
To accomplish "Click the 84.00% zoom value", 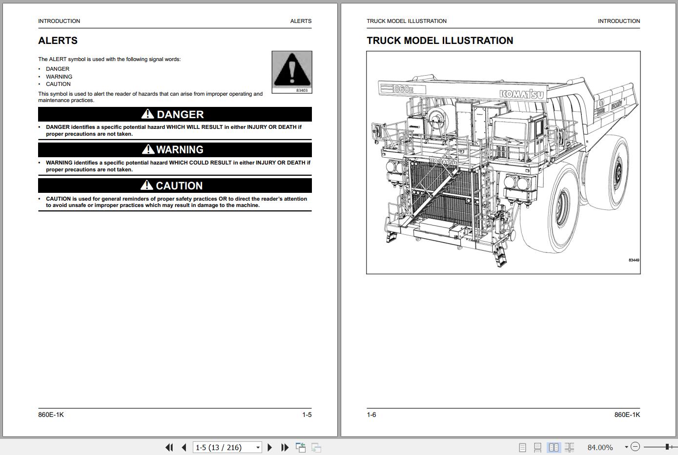I will click(600, 447).
